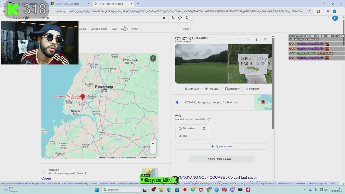Click Ajouter un avis button
The image size is (345, 194).
[x=222, y=147]
